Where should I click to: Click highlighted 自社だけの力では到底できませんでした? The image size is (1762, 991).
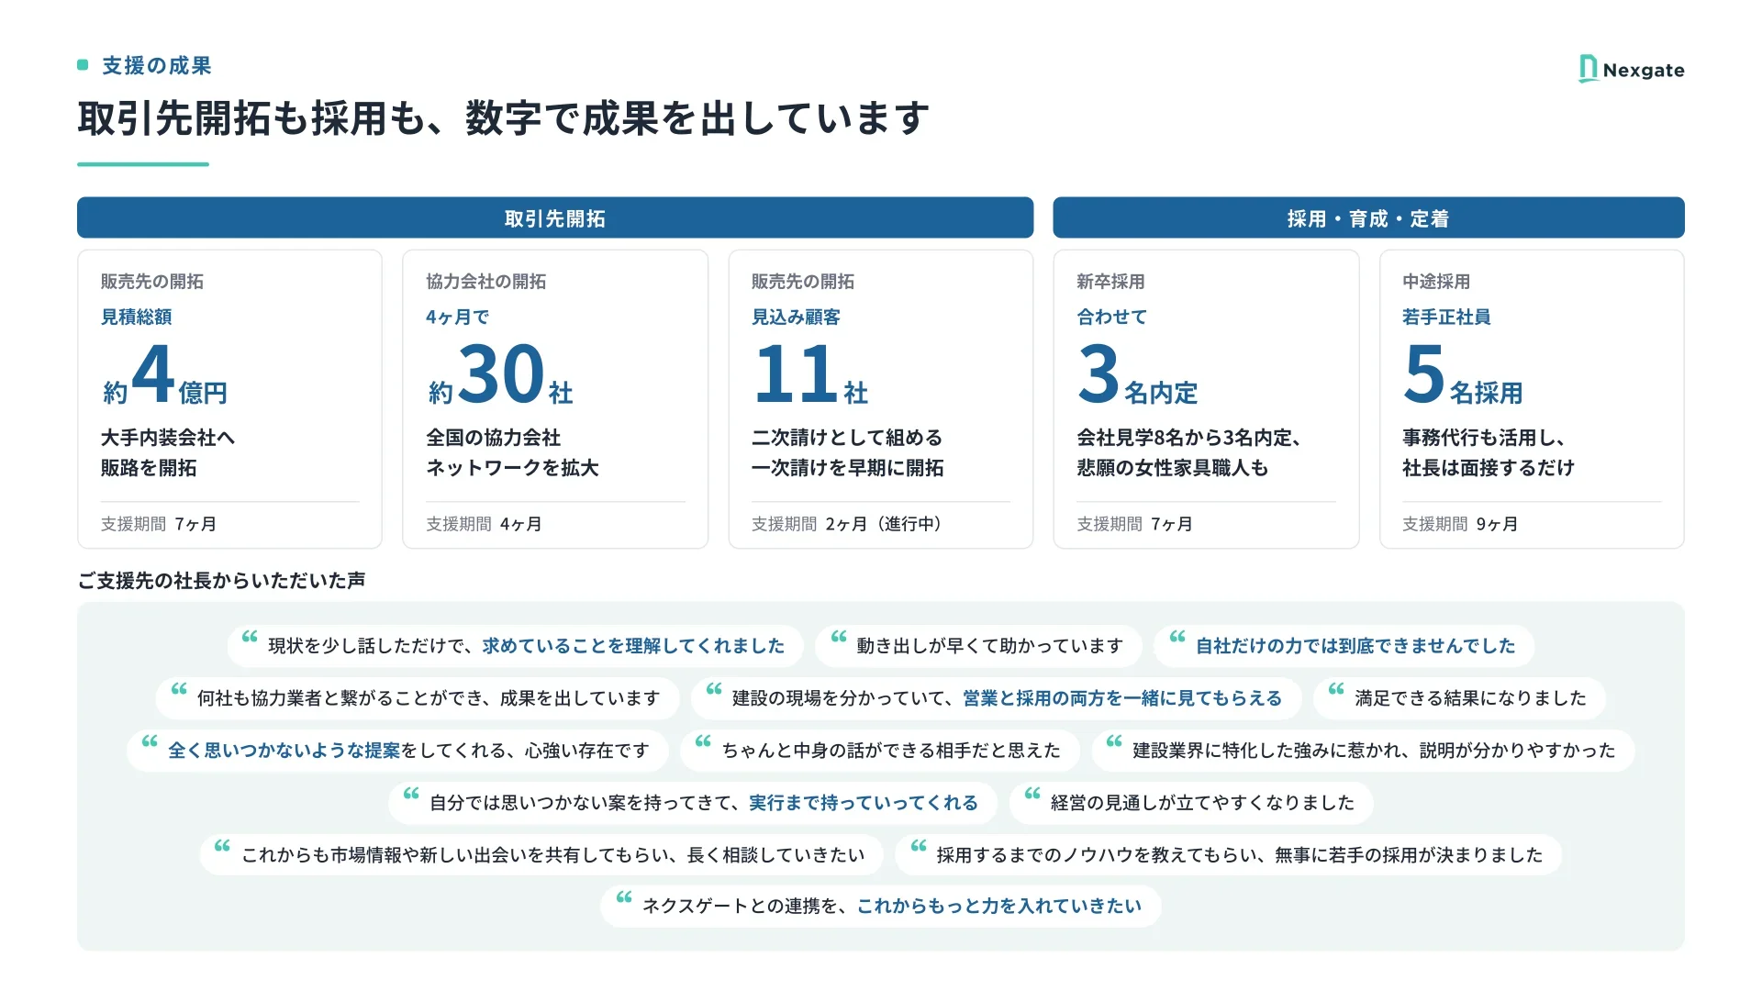click(x=1355, y=646)
